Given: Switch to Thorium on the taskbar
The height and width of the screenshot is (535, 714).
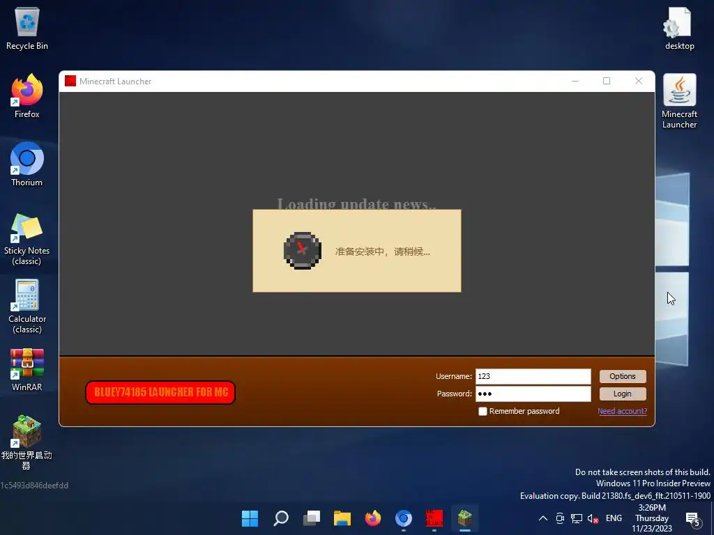Looking at the screenshot, I should click(404, 518).
